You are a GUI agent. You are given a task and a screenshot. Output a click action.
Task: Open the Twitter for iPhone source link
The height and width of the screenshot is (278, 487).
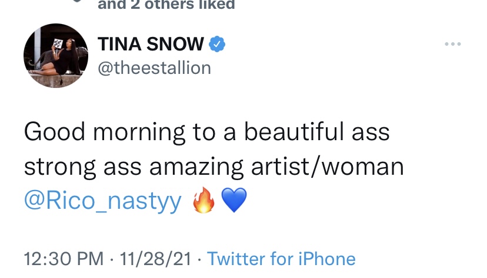(281, 259)
